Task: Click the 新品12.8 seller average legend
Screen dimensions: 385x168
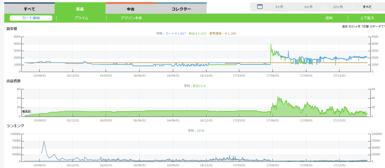Action: (199, 86)
